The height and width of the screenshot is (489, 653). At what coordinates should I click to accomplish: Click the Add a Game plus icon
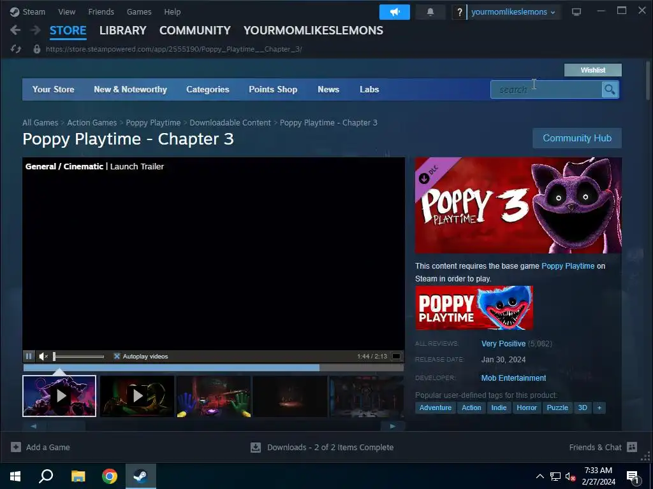click(16, 447)
